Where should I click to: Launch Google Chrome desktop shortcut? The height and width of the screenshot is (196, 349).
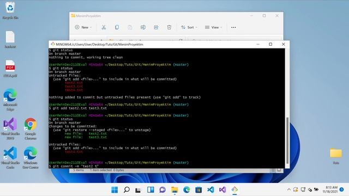pyautogui.click(x=31, y=128)
